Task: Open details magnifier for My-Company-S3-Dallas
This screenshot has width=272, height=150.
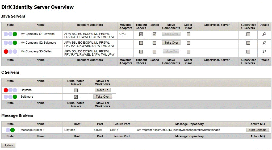Action: point(264,52)
